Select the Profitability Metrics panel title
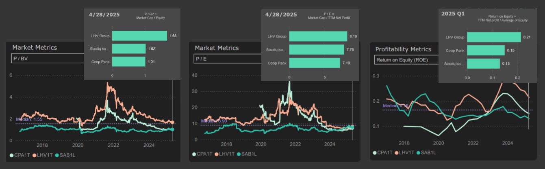This screenshot has height=169, width=545. pyautogui.click(x=403, y=49)
